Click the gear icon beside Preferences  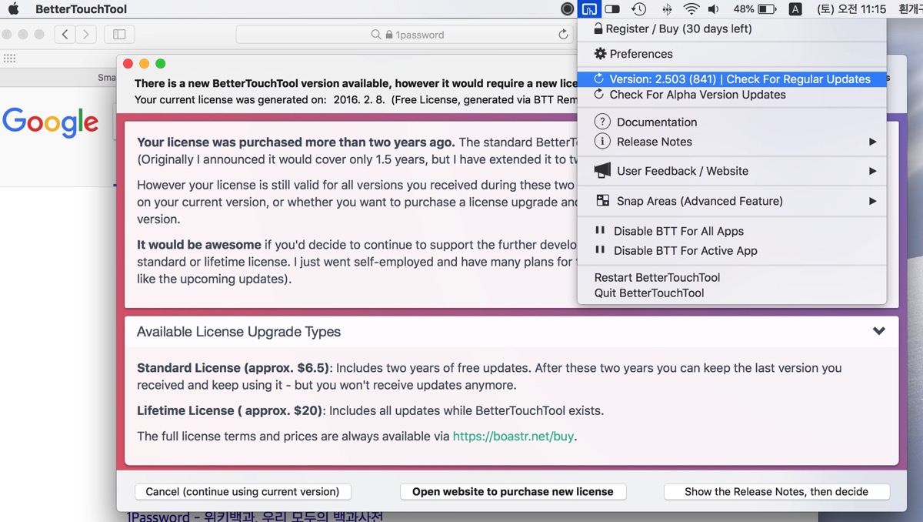601,54
